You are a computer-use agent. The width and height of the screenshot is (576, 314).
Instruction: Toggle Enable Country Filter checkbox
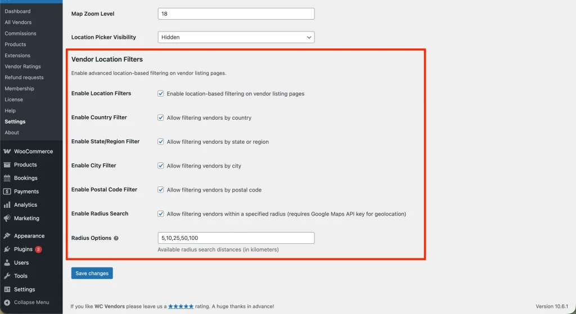[160, 117]
